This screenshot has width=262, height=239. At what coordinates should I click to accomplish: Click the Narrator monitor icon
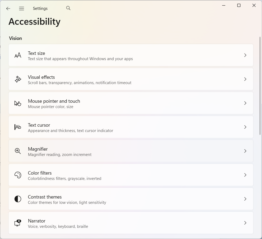click(18, 223)
